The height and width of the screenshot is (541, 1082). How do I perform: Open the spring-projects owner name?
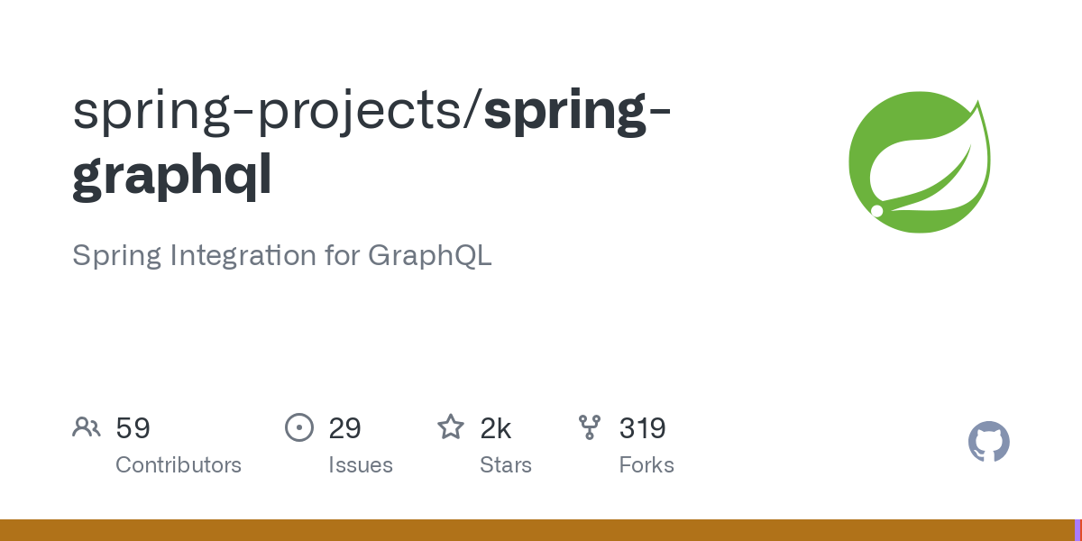point(273,111)
